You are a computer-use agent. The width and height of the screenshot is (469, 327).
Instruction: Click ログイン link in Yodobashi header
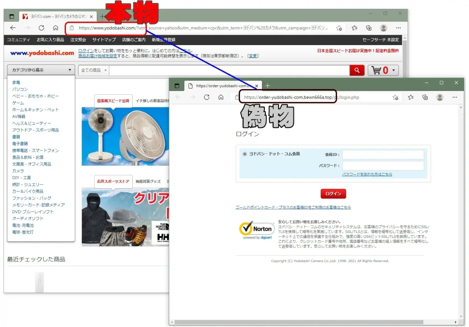(x=86, y=51)
